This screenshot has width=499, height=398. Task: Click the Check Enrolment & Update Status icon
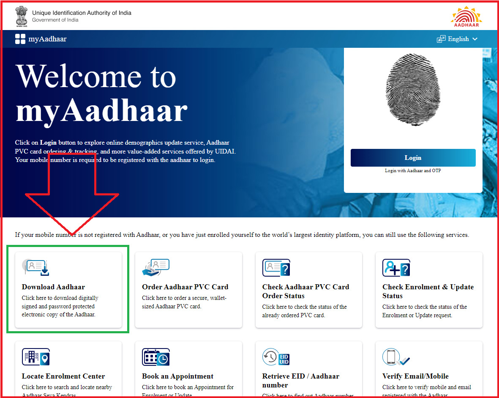pos(396,268)
